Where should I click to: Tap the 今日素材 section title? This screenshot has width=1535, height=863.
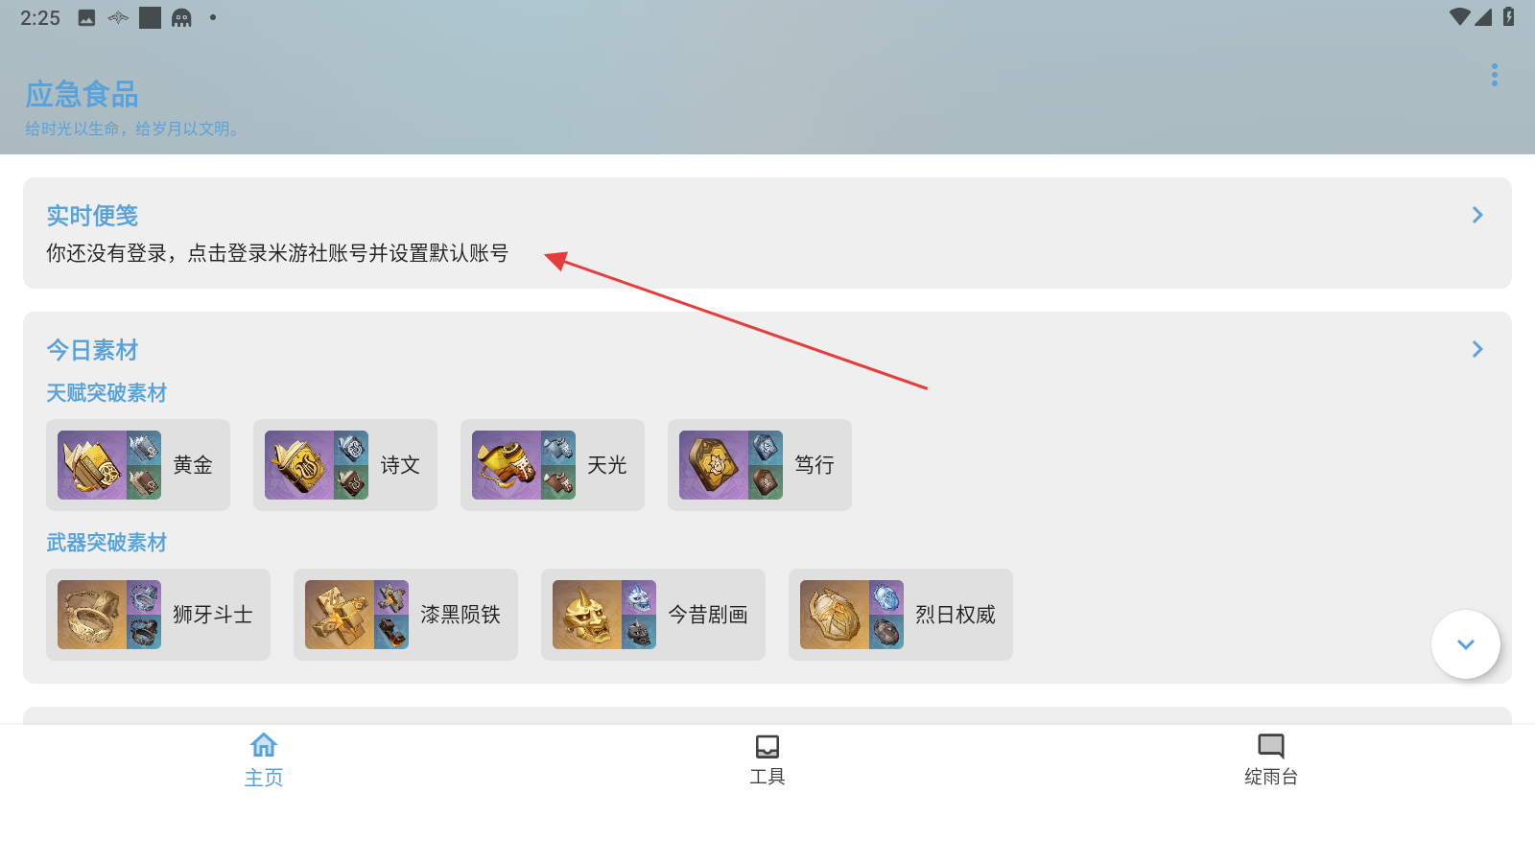point(92,350)
